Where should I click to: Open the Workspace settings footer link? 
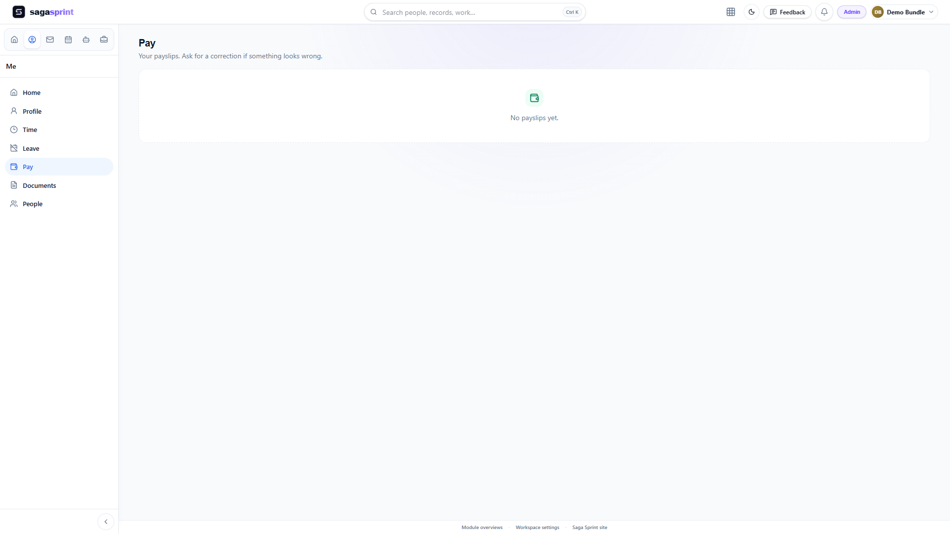tap(537, 528)
